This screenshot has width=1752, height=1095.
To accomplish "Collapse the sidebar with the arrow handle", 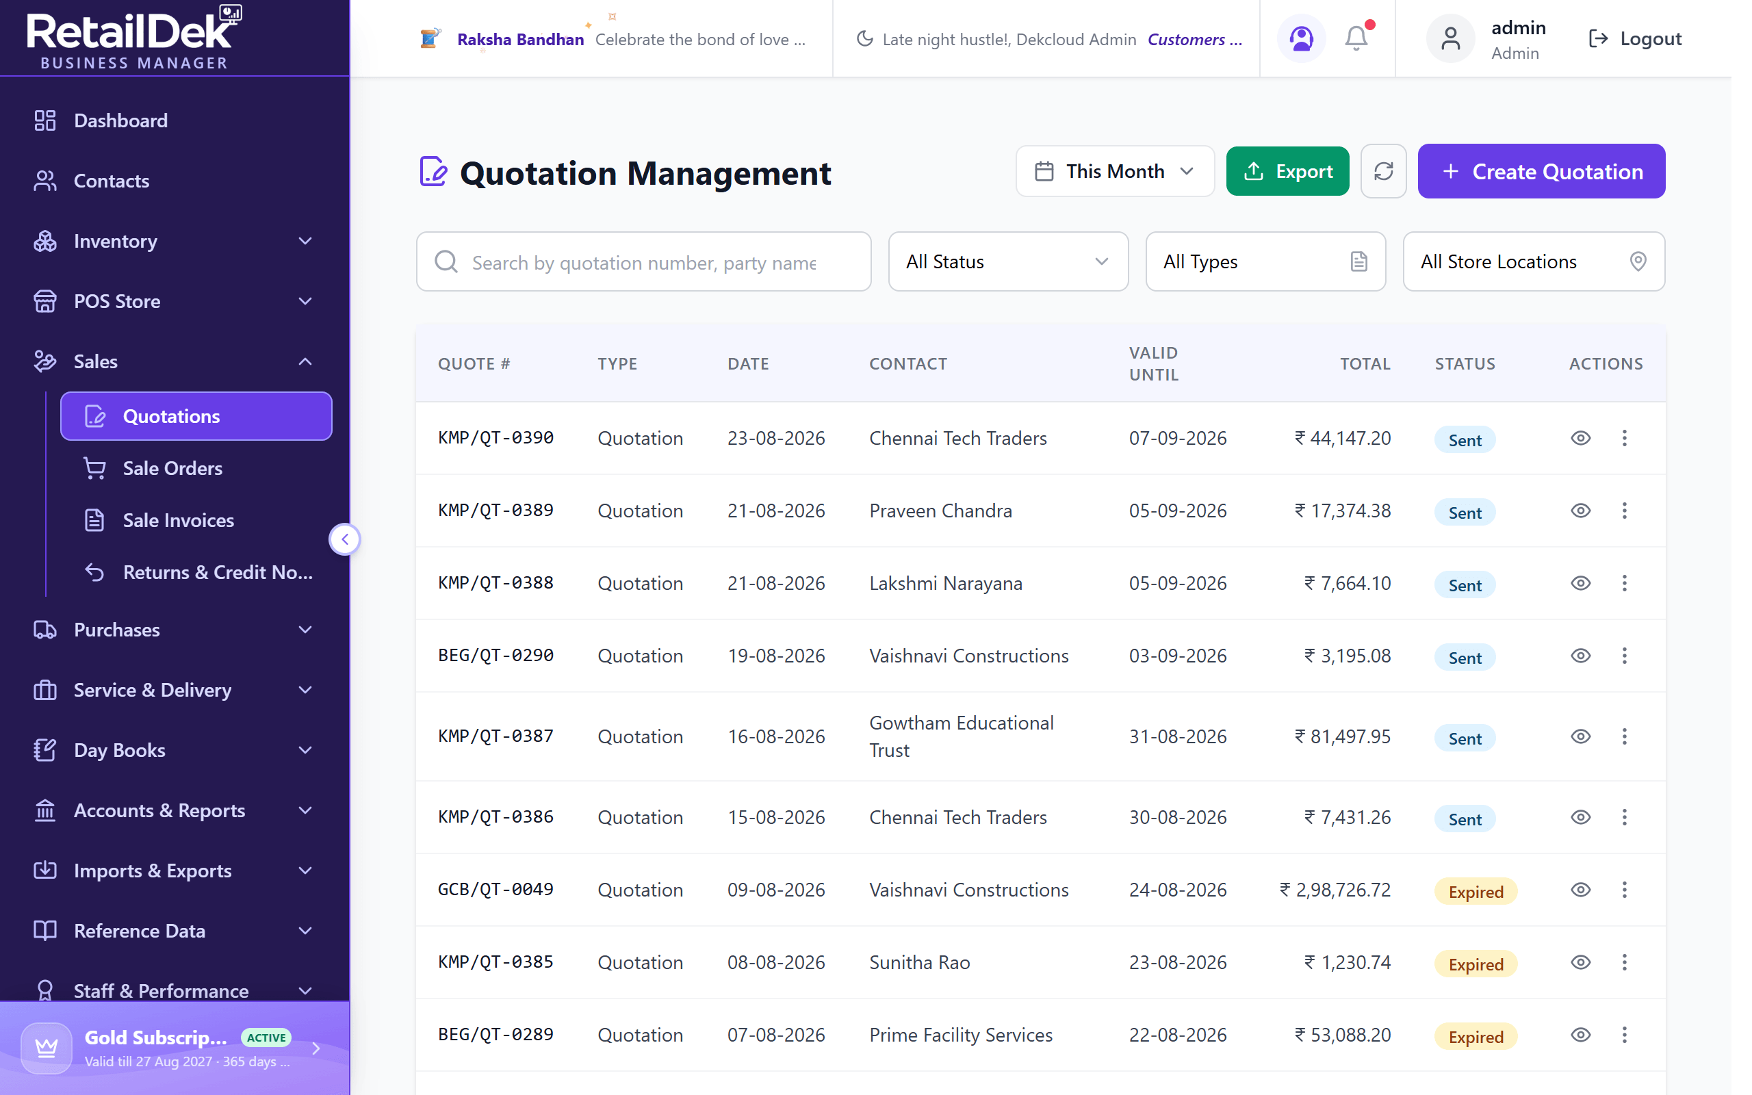I will pos(345,539).
